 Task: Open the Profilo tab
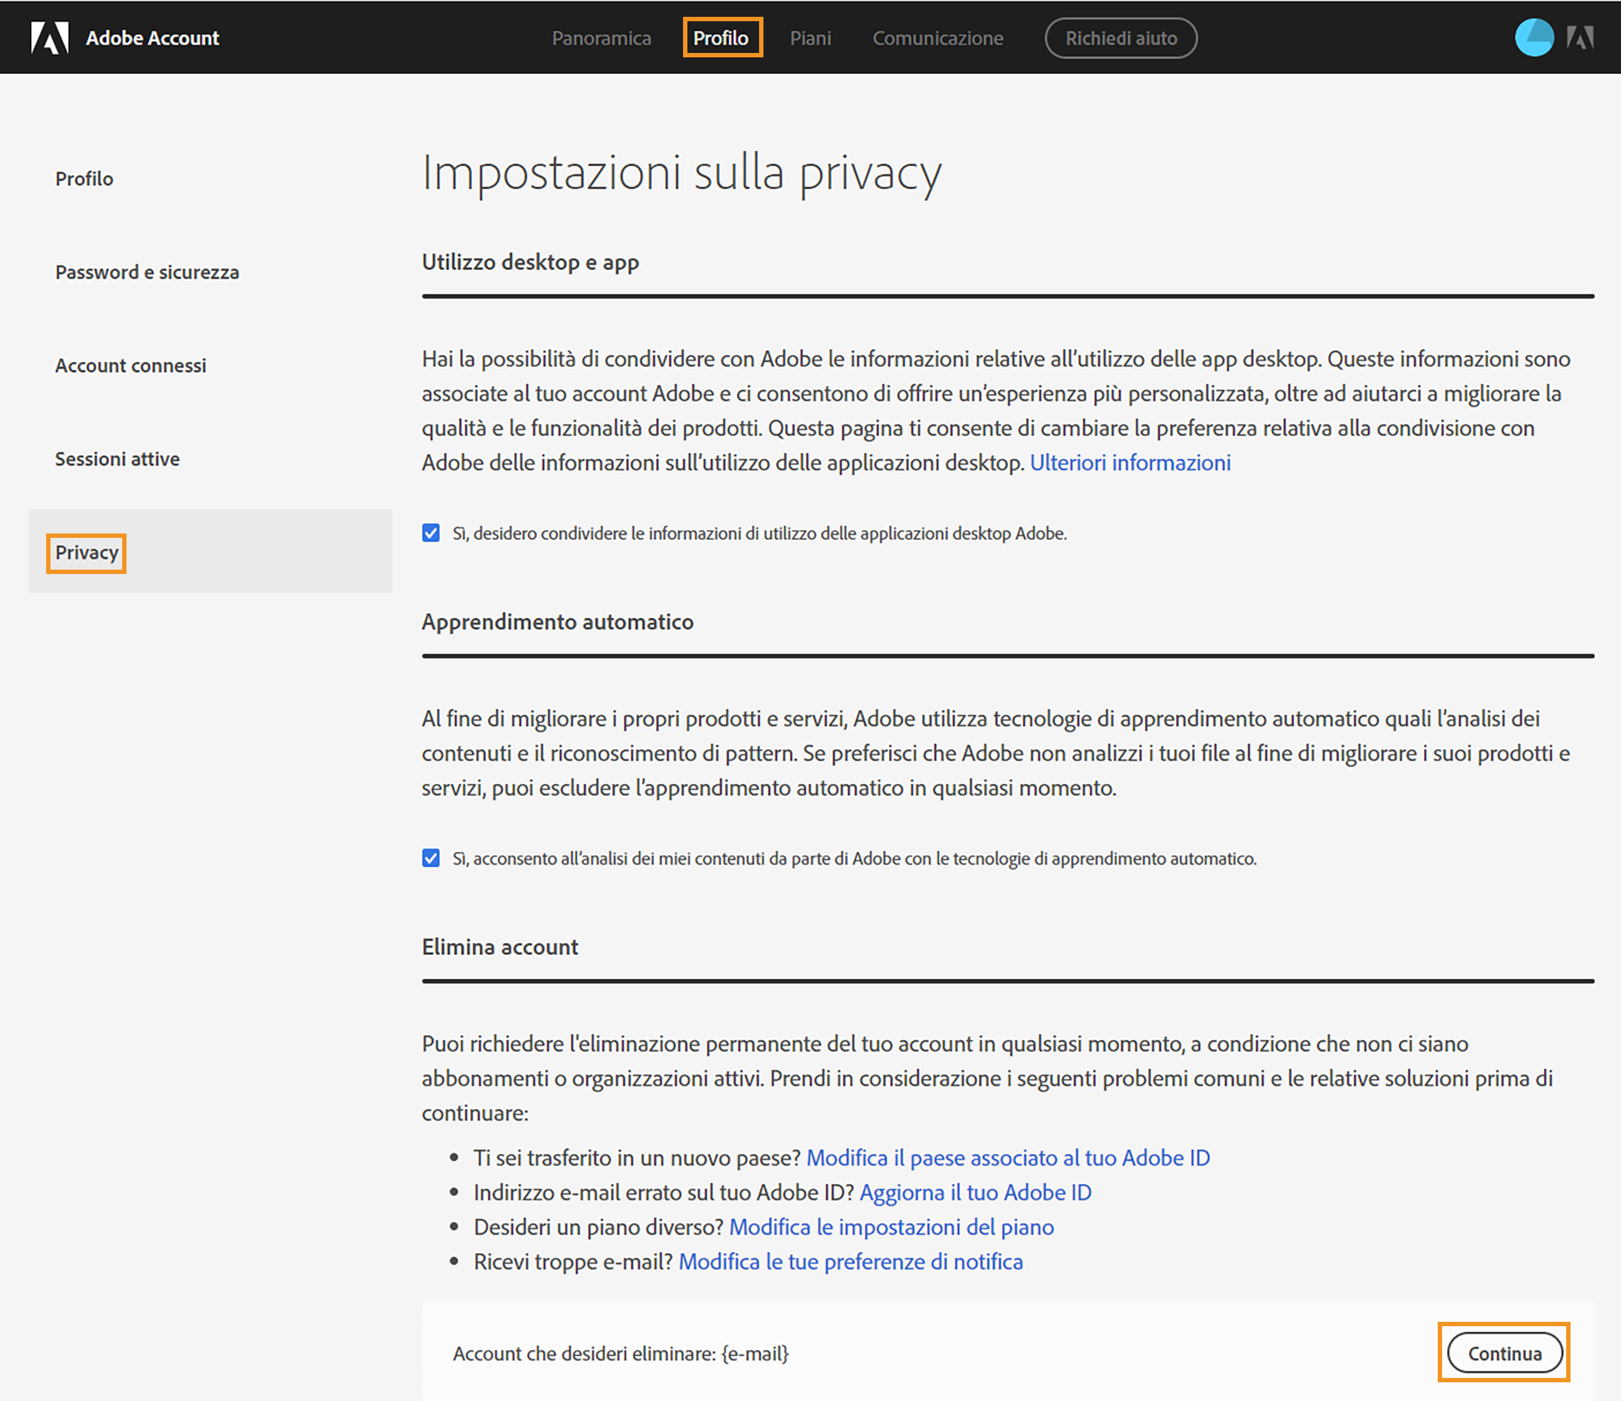(x=721, y=37)
